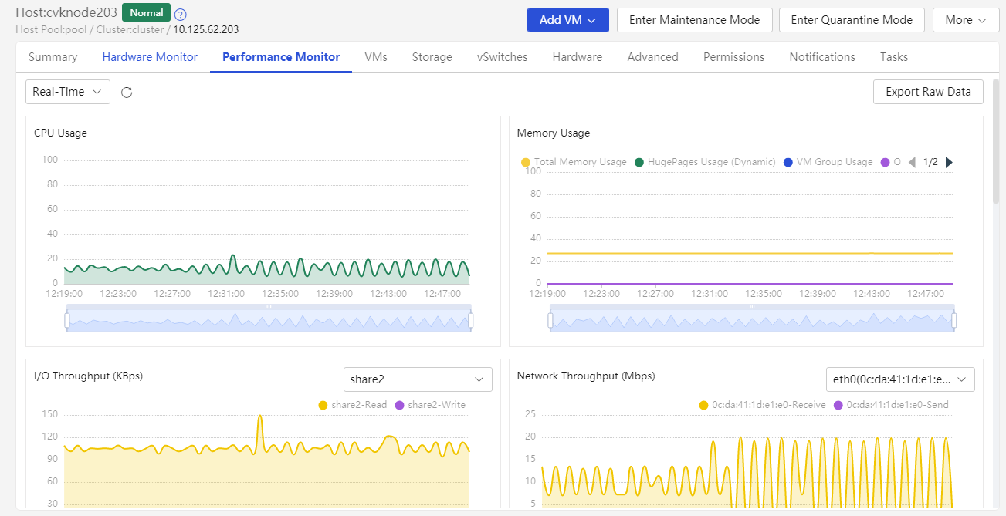Toggle share2-Read legend series
1006x516 pixels.
[x=353, y=405]
